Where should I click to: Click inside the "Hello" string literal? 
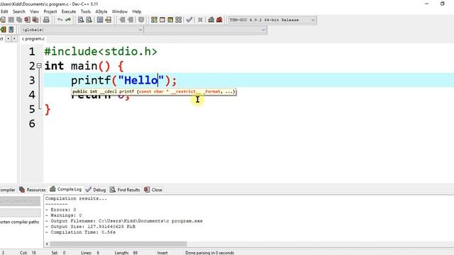141,80
